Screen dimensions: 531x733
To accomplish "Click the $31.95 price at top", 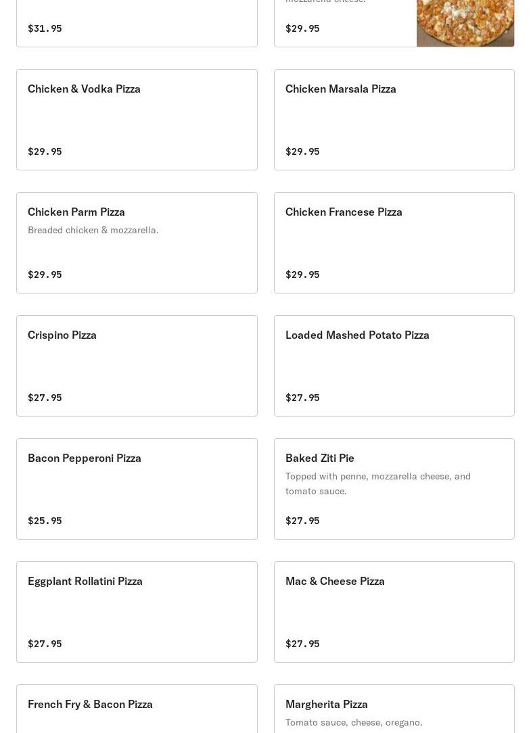I will point(45,28).
